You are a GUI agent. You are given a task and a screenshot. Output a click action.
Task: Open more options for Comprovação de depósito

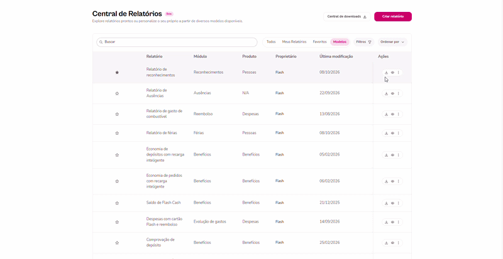(x=399, y=243)
